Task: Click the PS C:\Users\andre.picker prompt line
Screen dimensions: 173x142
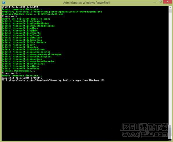Action: coord(53,81)
